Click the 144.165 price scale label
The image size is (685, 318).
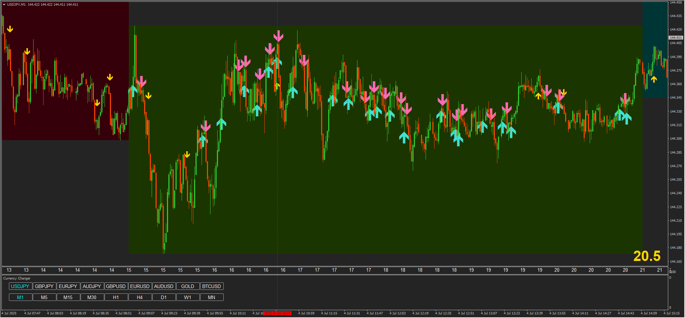(676, 261)
